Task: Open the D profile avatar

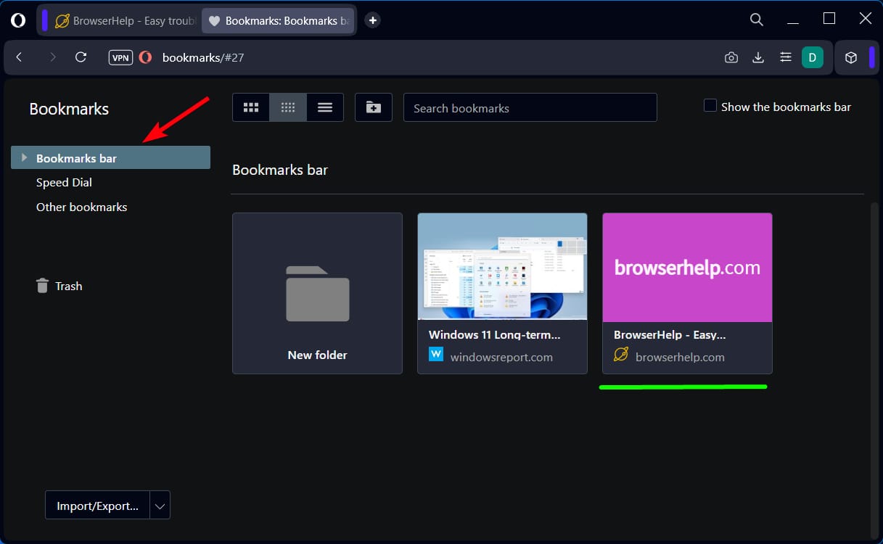Action: click(813, 57)
